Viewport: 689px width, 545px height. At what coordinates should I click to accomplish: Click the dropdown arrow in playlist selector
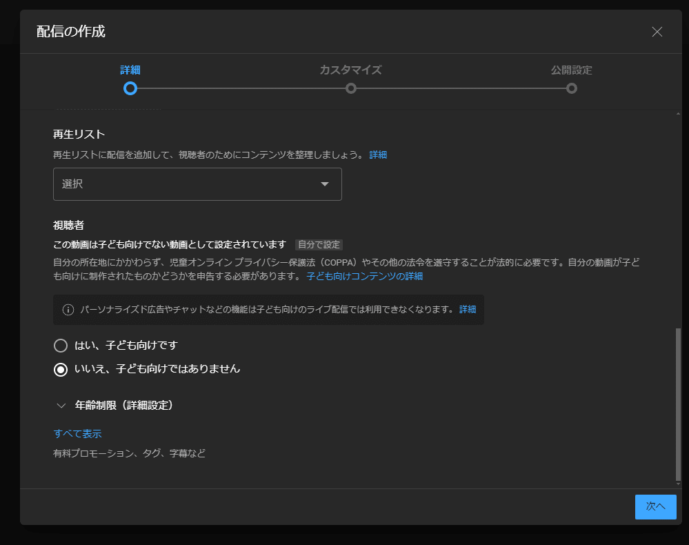point(325,184)
